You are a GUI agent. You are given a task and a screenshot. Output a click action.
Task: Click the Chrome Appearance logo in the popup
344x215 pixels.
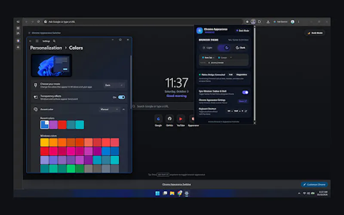pos(200,31)
